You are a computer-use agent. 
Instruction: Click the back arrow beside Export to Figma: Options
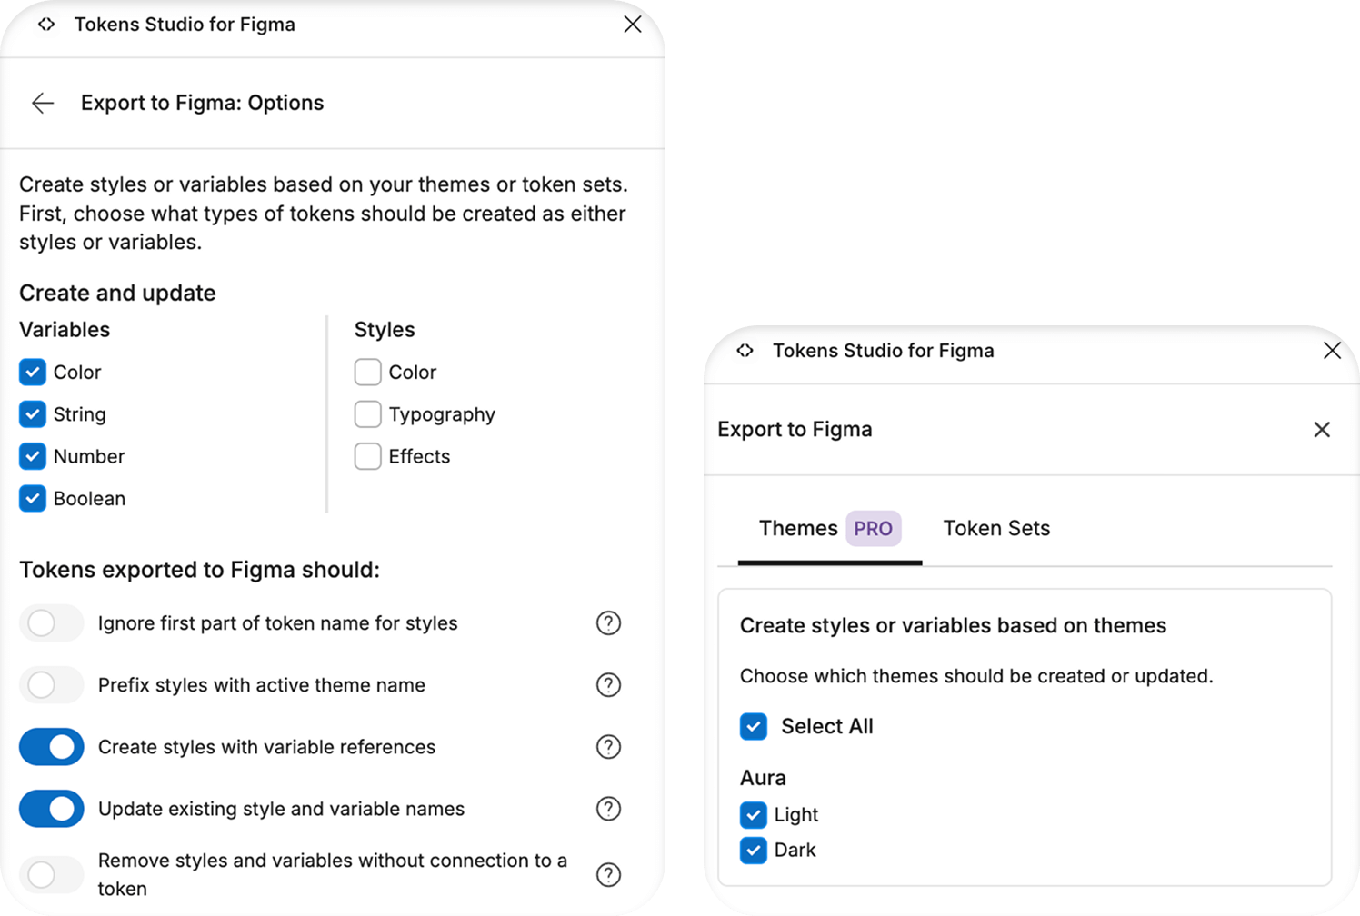pyautogui.click(x=43, y=103)
